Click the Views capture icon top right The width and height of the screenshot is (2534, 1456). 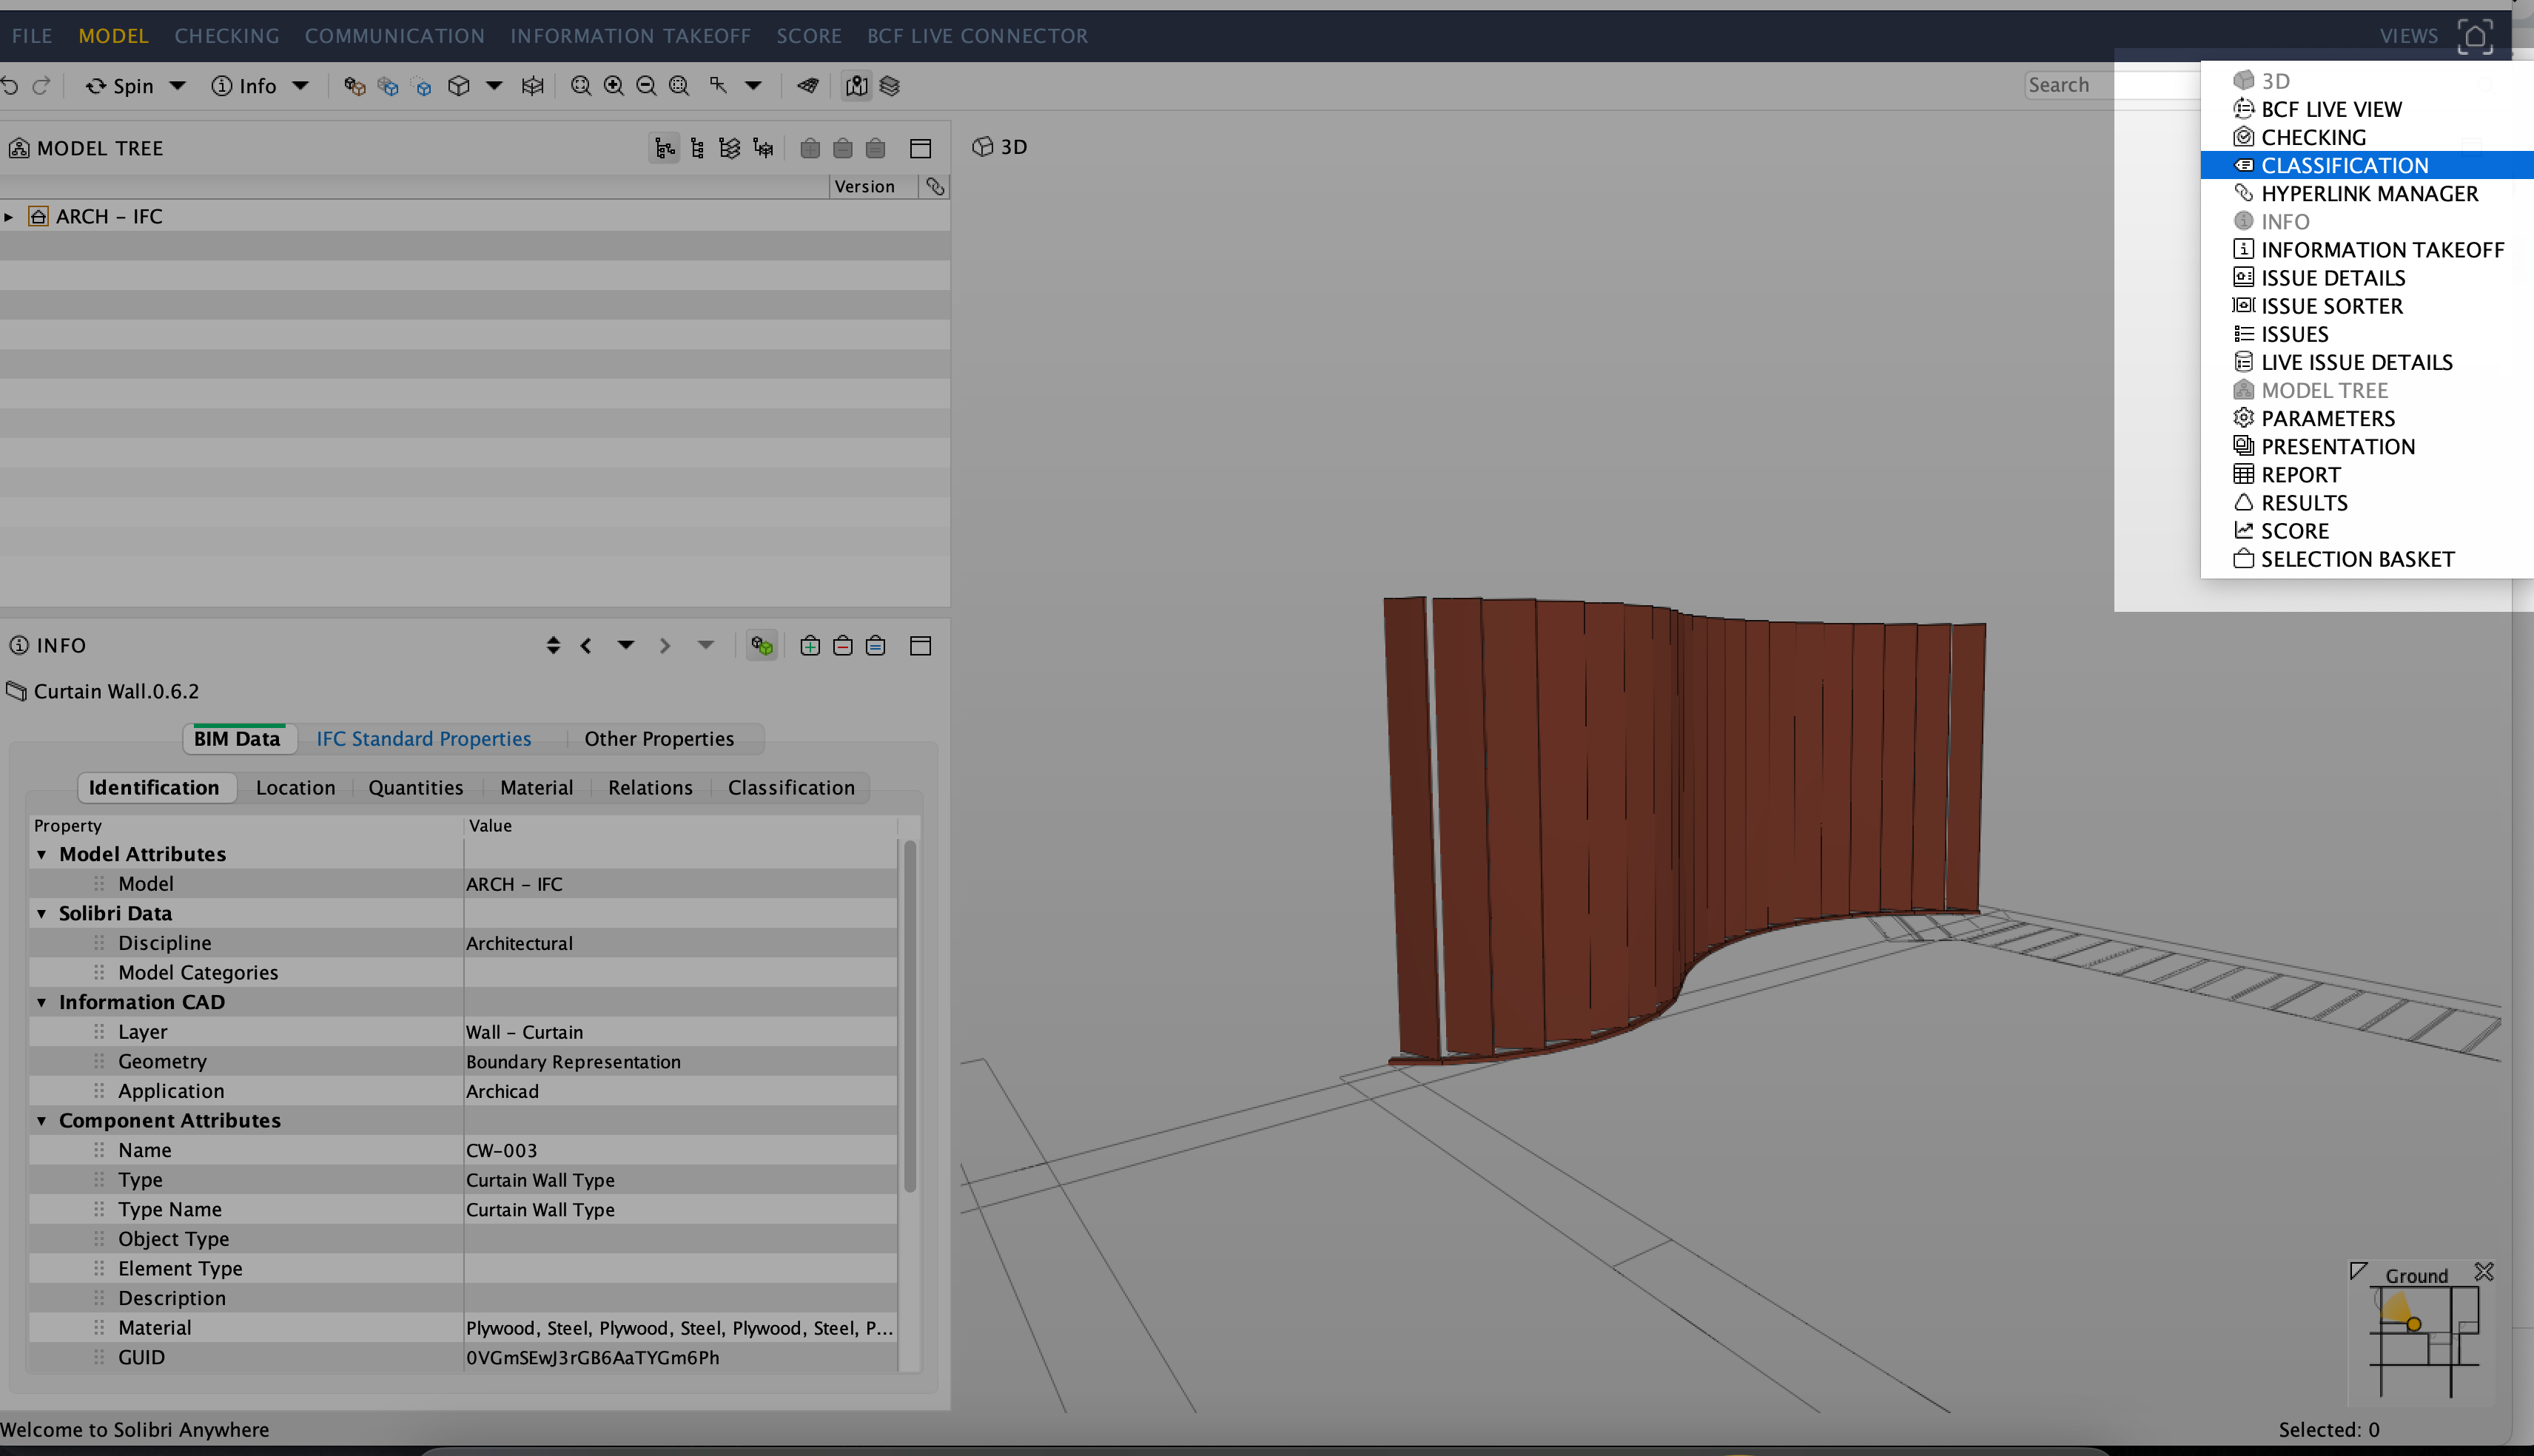tap(2474, 36)
